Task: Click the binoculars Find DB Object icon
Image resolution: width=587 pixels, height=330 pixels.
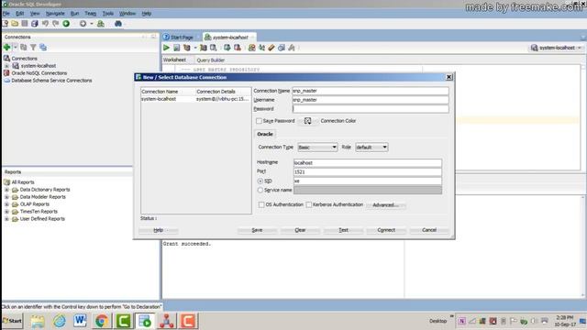Action: click(x=118, y=24)
